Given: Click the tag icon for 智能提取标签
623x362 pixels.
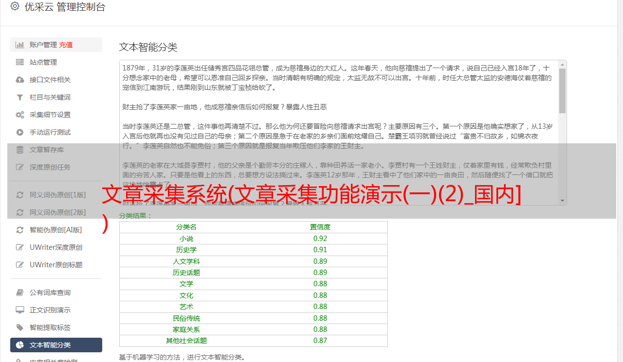Looking at the screenshot, I should pyautogui.click(x=20, y=328).
